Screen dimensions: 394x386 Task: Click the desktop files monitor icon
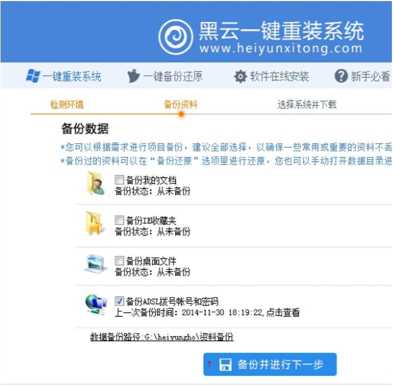pyautogui.click(x=96, y=264)
